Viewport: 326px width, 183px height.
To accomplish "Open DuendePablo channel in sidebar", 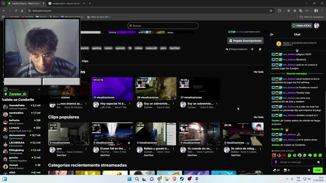I will 22,107.
